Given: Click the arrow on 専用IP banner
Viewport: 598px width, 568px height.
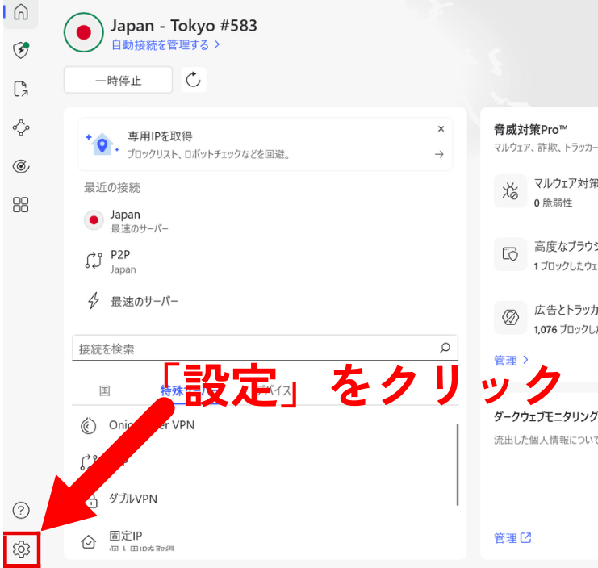Looking at the screenshot, I should click(x=439, y=154).
